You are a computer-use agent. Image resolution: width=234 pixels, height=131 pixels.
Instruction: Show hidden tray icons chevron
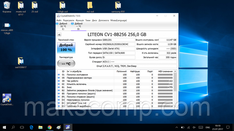(177, 127)
